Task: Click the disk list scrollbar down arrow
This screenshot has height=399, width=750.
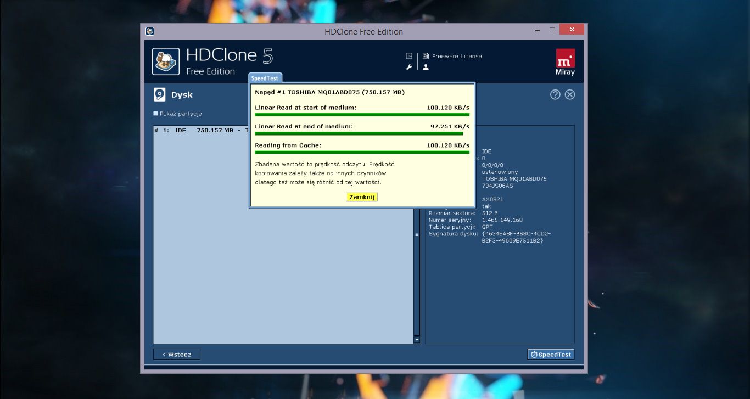Action: 417,340
